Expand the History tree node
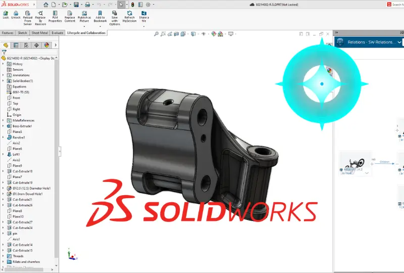404x273 pixels. [3, 64]
